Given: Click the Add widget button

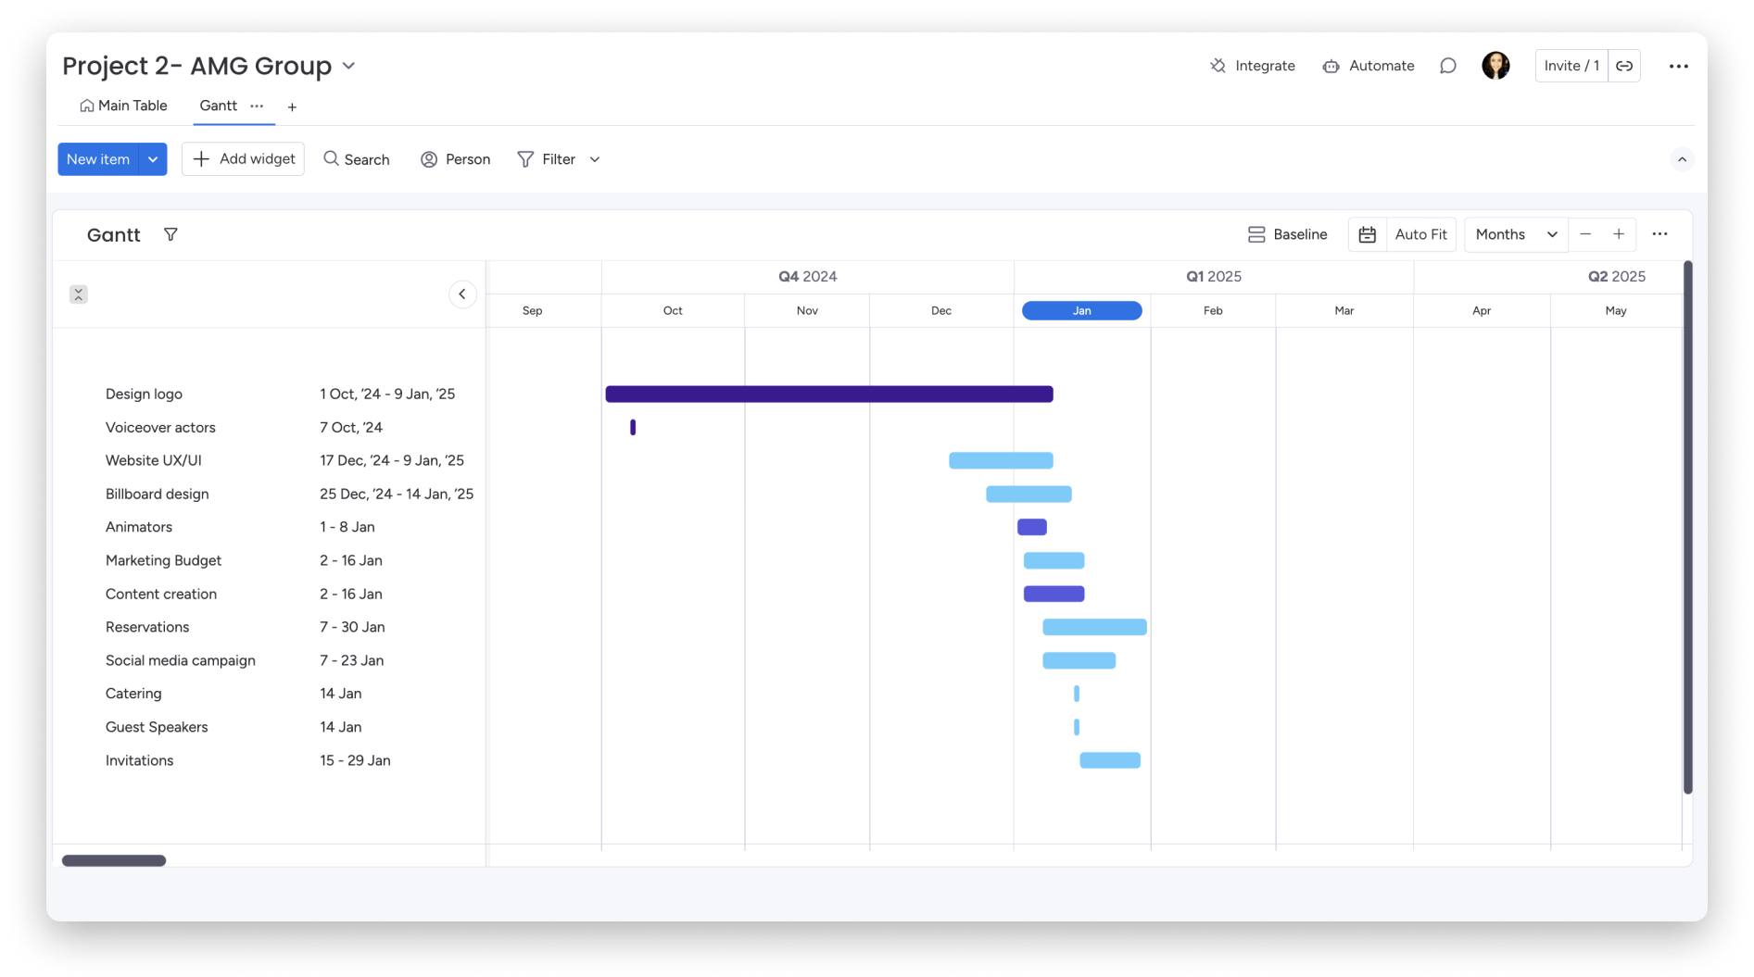Looking at the screenshot, I should click(243, 159).
